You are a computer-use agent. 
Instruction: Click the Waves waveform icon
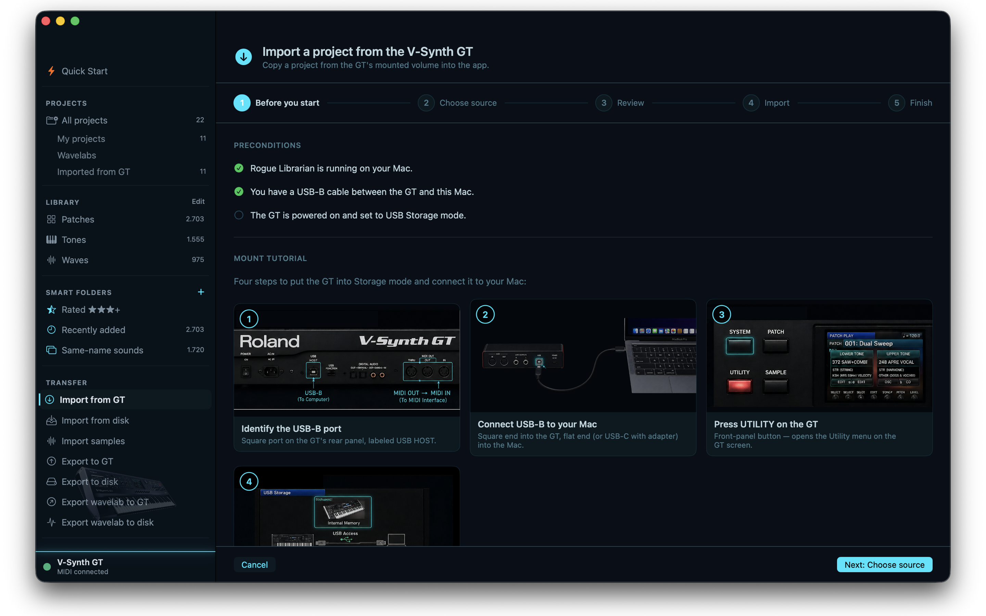pos(51,260)
